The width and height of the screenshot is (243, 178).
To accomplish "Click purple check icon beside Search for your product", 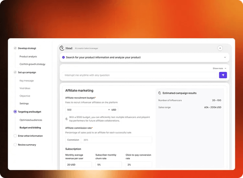I will (64, 57).
